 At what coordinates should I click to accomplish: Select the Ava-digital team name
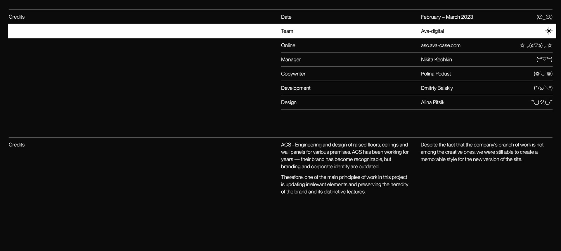[432, 31]
